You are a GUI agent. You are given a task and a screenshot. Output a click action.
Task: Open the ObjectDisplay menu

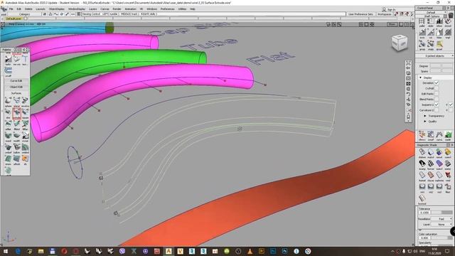(57, 9)
